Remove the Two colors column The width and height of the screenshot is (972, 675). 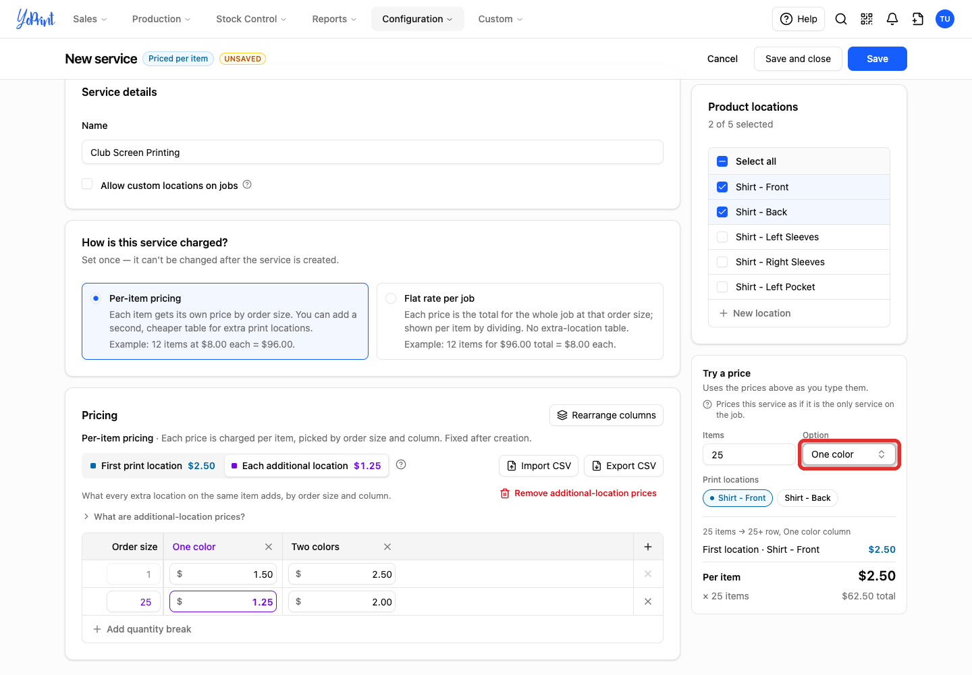coord(387,547)
